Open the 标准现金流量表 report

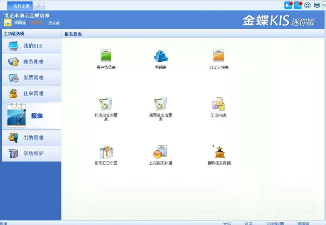pos(106,109)
